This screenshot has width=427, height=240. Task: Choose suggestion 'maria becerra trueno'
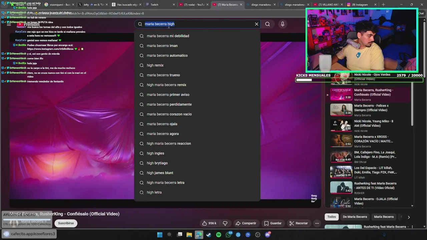(197, 75)
